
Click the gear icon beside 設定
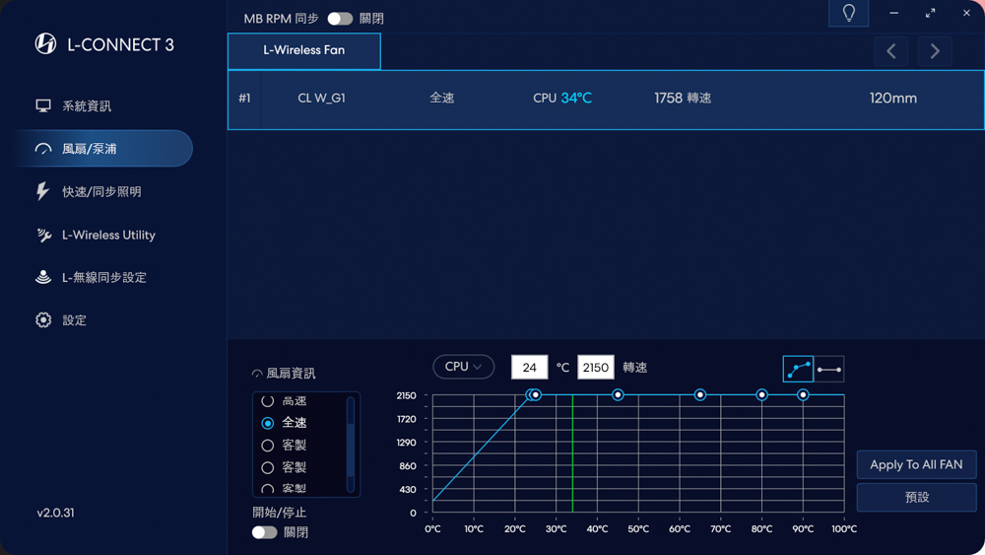42,320
